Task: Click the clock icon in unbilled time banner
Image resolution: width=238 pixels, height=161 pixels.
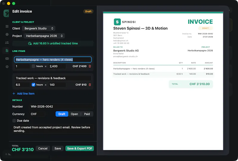Action: (30, 43)
